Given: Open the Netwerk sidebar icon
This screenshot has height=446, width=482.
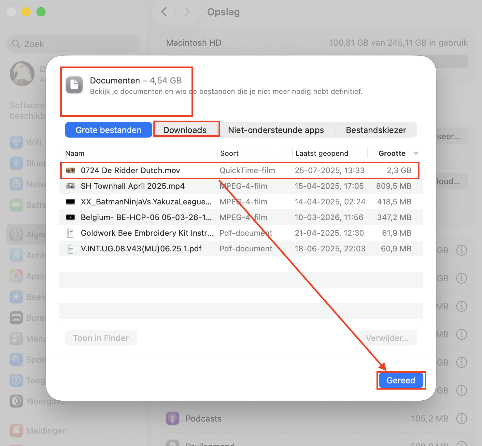Looking at the screenshot, I should tap(16, 184).
